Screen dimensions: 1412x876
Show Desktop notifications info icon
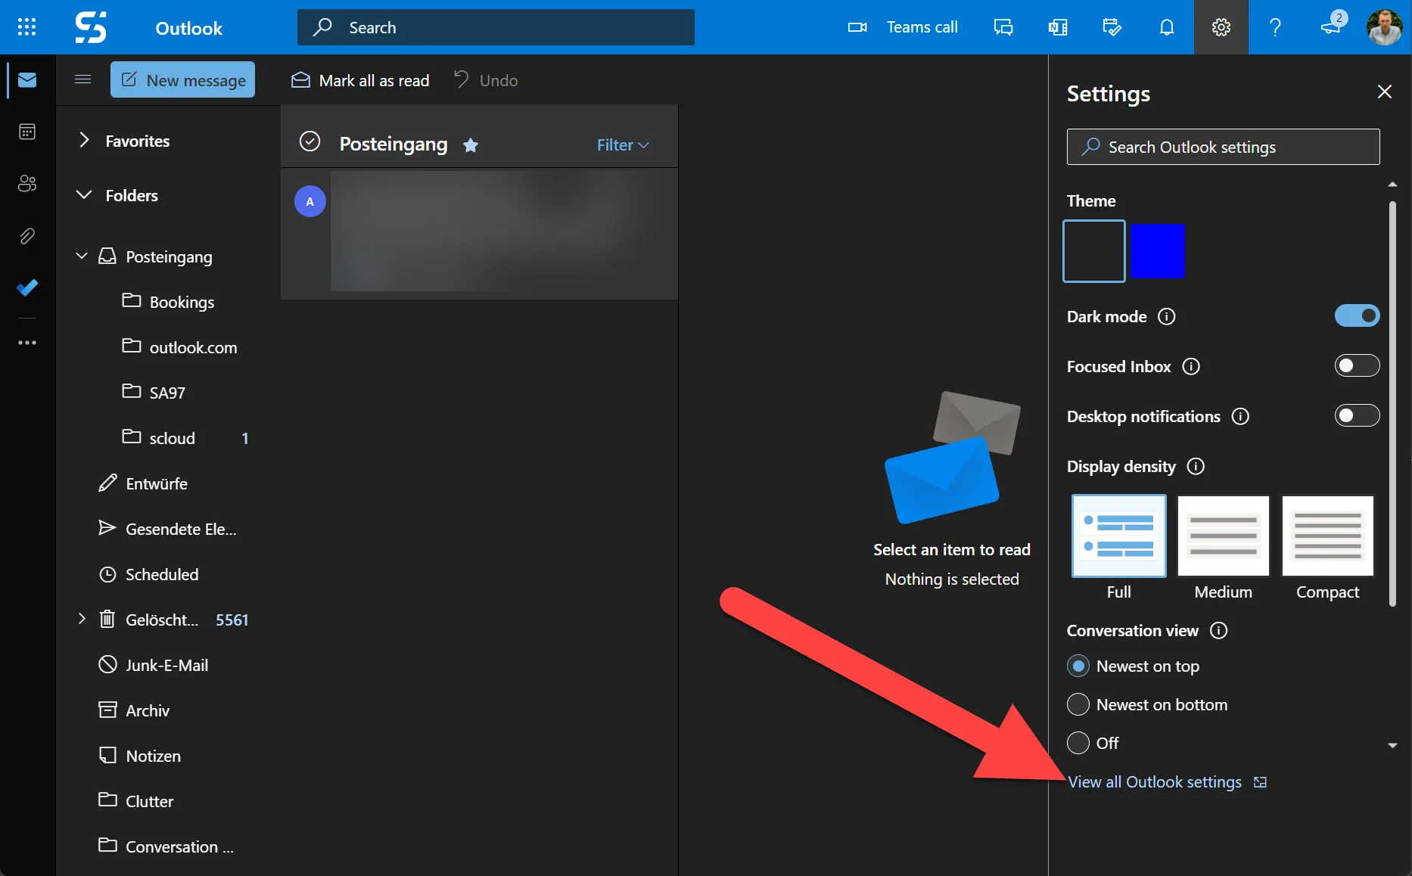1240,416
